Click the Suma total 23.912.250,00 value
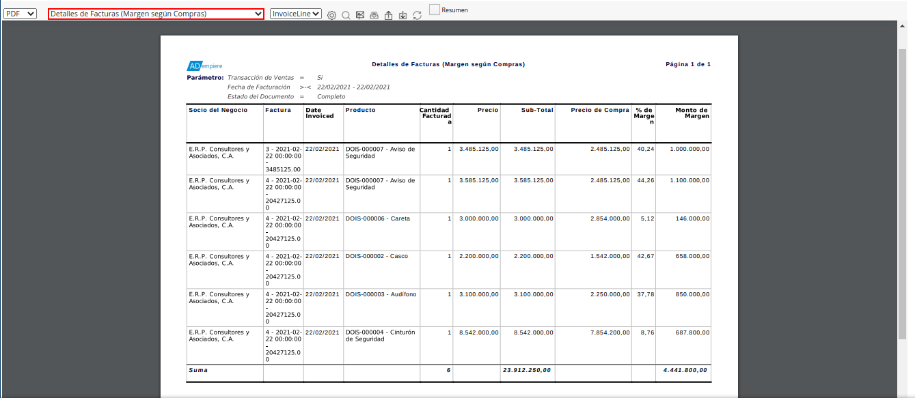 (x=528, y=370)
